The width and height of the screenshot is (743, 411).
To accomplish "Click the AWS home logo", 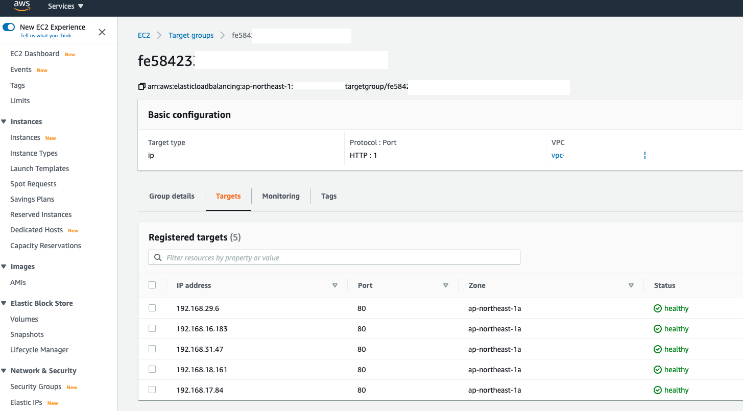I will tap(17, 7).
